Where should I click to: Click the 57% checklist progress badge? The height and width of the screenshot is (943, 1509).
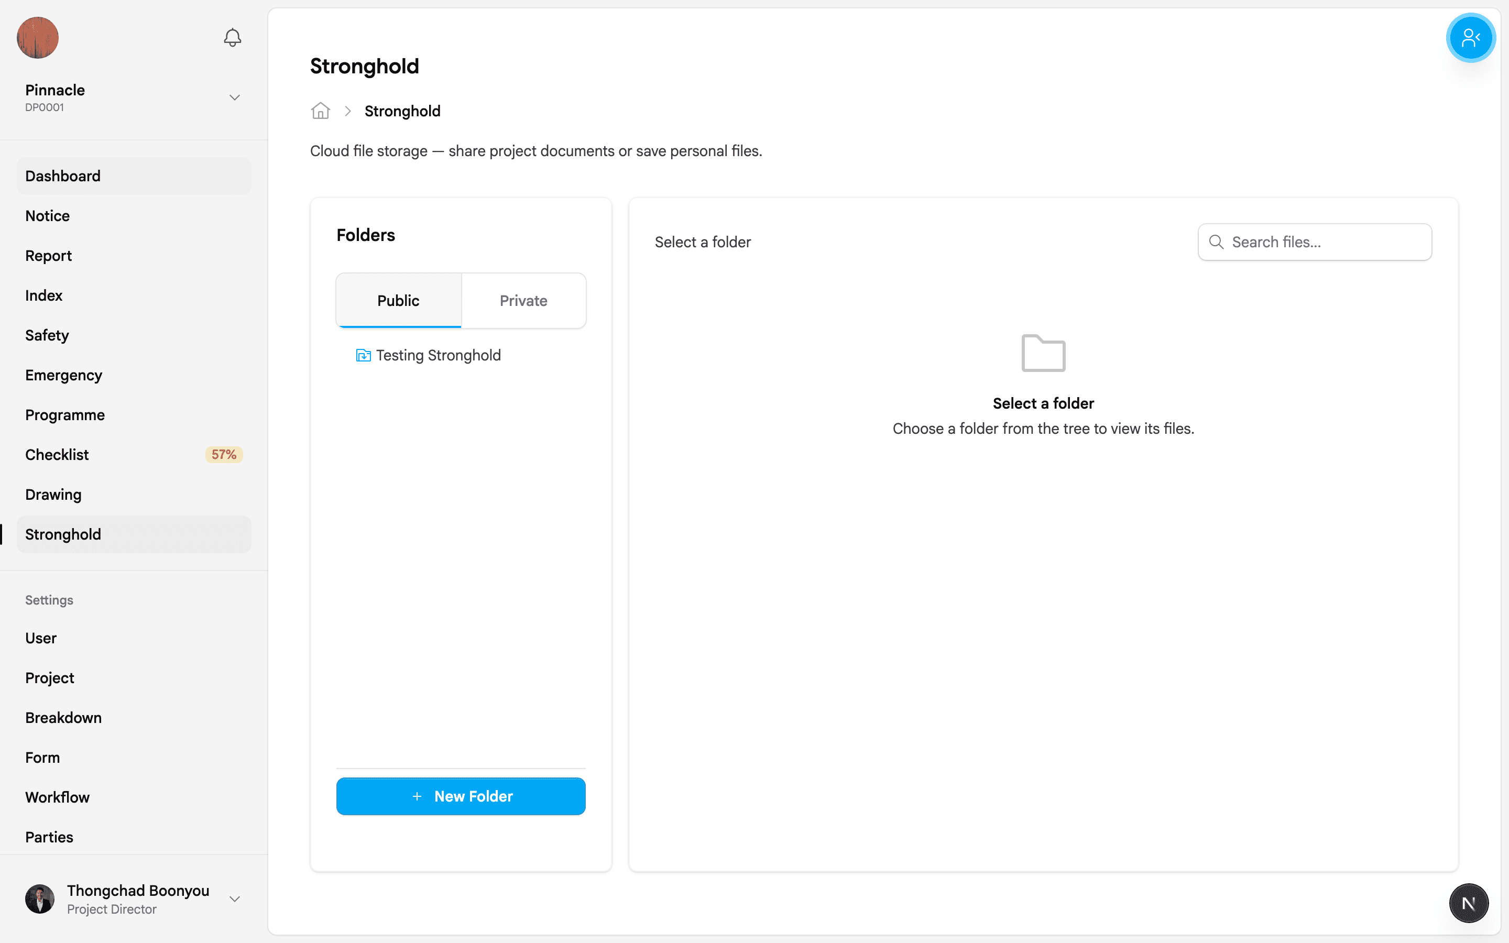click(223, 455)
